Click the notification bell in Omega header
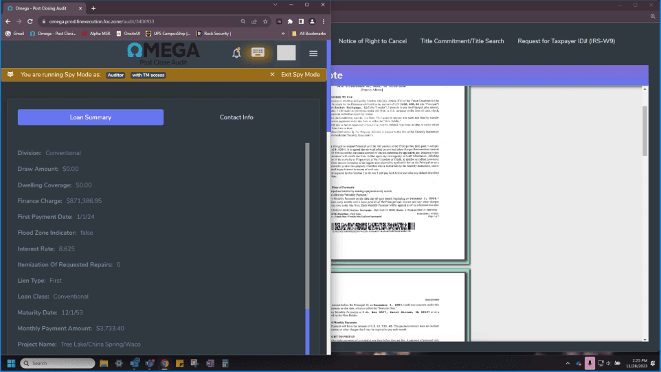Image resolution: width=661 pixels, height=372 pixels. (x=236, y=53)
